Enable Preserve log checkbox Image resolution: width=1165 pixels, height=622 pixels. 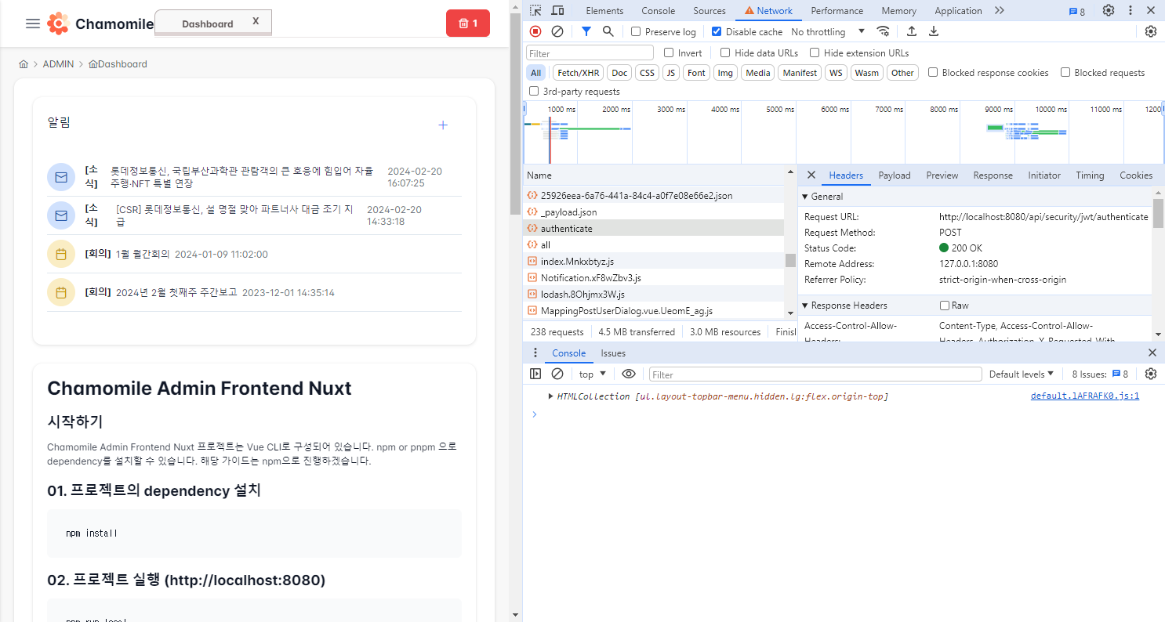(x=636, y=31)
